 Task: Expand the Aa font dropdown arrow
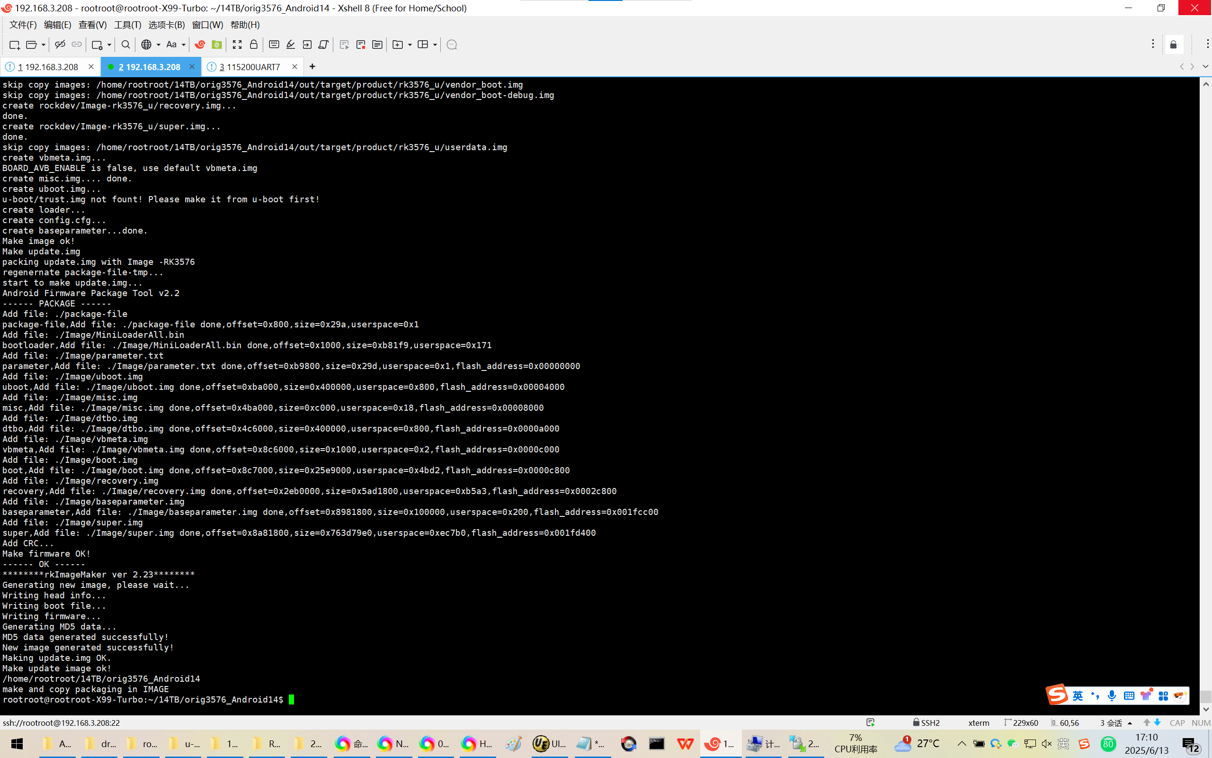pos(184,45)
